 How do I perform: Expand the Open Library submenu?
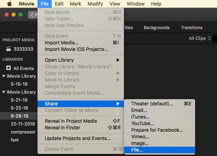(80, 60)
